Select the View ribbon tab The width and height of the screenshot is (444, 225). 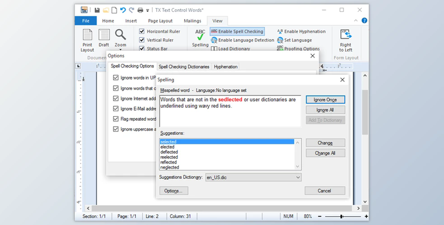pyautogui.click(x=217, y=21)
